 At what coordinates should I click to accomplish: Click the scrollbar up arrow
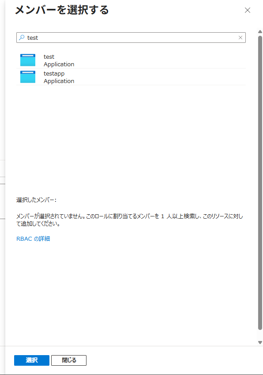point(260,31)
